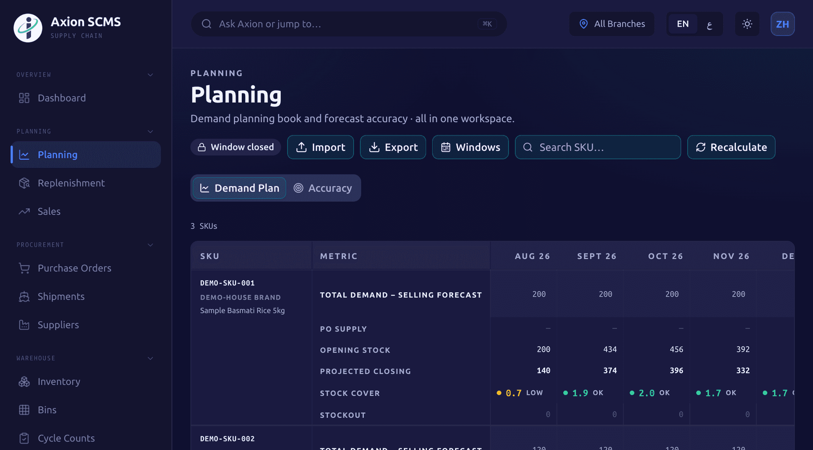
Task: Switch language to Arabic
Action: click(x=710, y=25)
